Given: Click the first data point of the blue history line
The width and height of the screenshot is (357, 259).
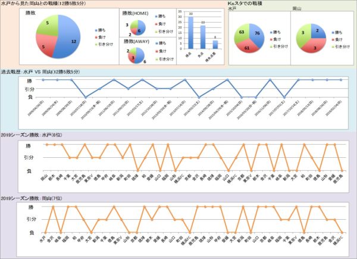Looking at the screenshot, I should coord(42,79).
